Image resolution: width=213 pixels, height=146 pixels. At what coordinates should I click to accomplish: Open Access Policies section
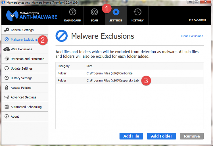point(25,87)
